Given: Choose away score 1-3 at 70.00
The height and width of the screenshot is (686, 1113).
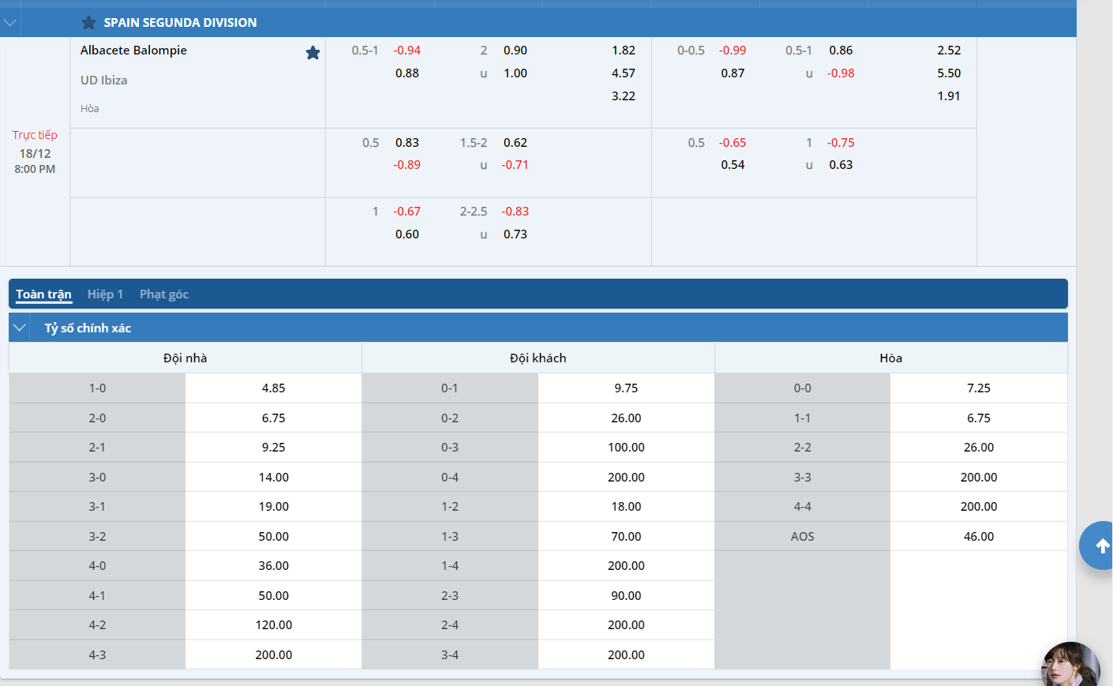Looking at the screenshot, I should pos(626,537).
